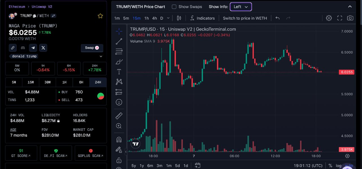The height and width of the screenshot is (169, 362).
Task: Select the 1h chart interval
Action: (146, 18)
